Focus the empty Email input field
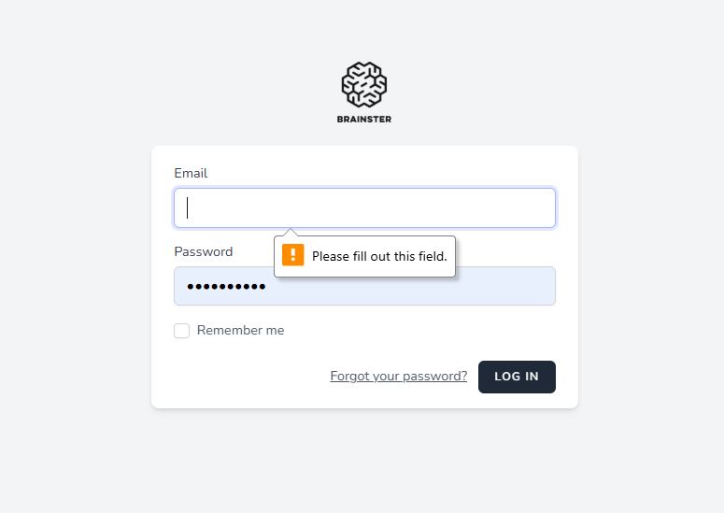Screen dimensions: 724x513 coord(364,208)
